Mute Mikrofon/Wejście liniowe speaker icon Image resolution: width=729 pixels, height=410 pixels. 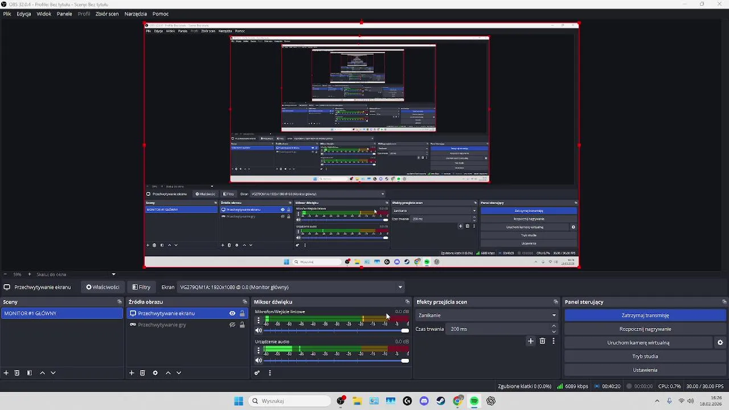click(x=259, y=330)
